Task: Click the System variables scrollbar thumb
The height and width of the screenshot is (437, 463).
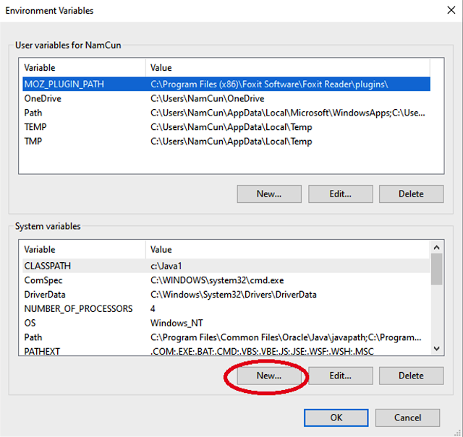Action: click(437, 269)
